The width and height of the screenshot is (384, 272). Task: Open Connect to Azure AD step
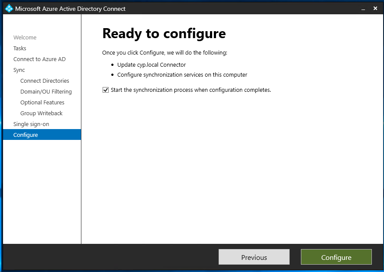pyautogui.click(x=39, y=59)
